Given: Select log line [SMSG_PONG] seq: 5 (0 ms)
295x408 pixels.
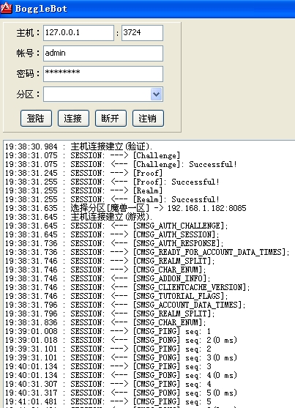Looking at the screenshot, I should 121,393.
